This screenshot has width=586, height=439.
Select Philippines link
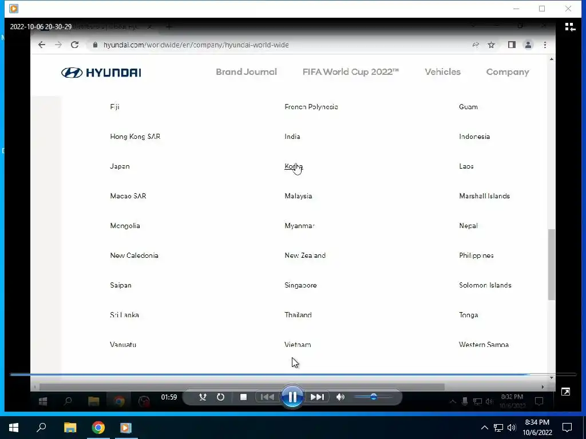tap(476, 256)
